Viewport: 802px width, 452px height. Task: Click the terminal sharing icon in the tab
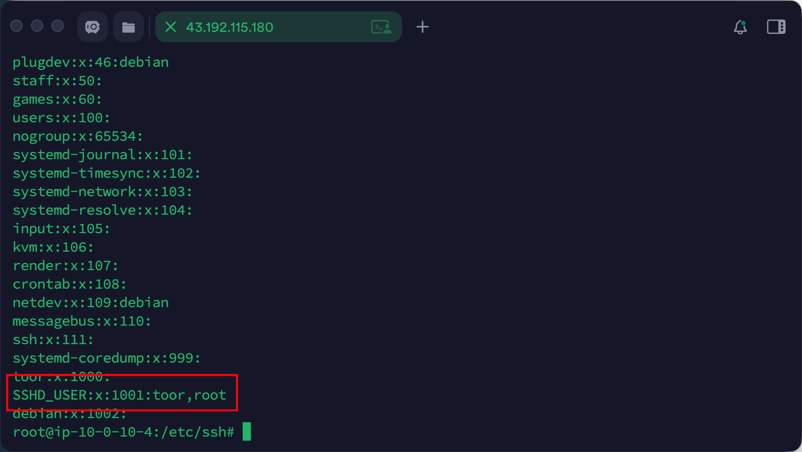[x=381, y=27]
